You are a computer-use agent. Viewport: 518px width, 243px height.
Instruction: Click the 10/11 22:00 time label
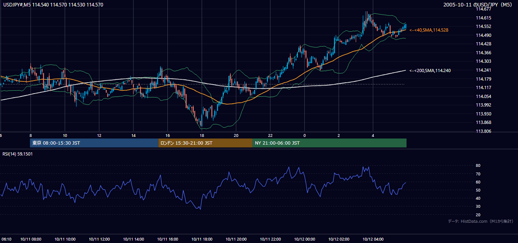click(x=270, y=239)
